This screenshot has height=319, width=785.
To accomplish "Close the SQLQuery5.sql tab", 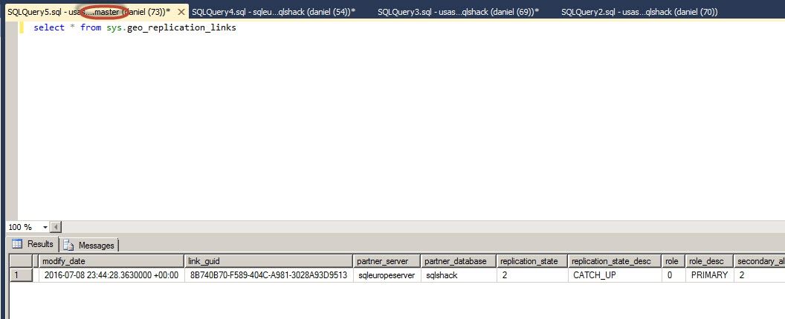I will pos(181,12).
